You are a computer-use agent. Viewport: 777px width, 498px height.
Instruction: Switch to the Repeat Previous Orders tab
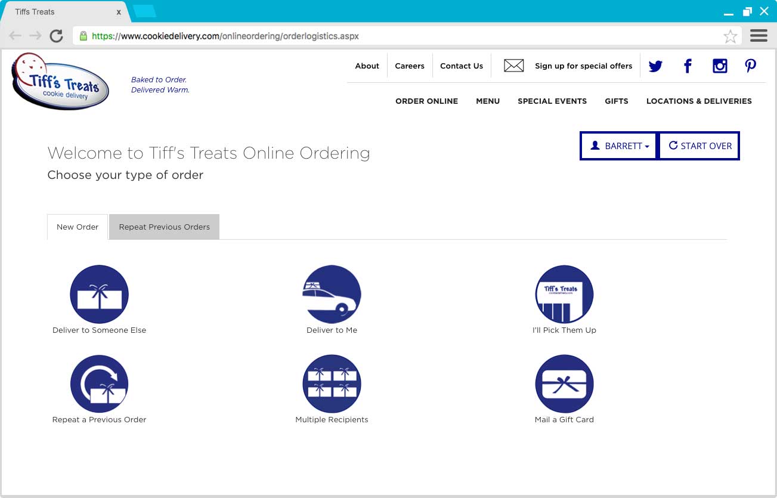[165, 227]
